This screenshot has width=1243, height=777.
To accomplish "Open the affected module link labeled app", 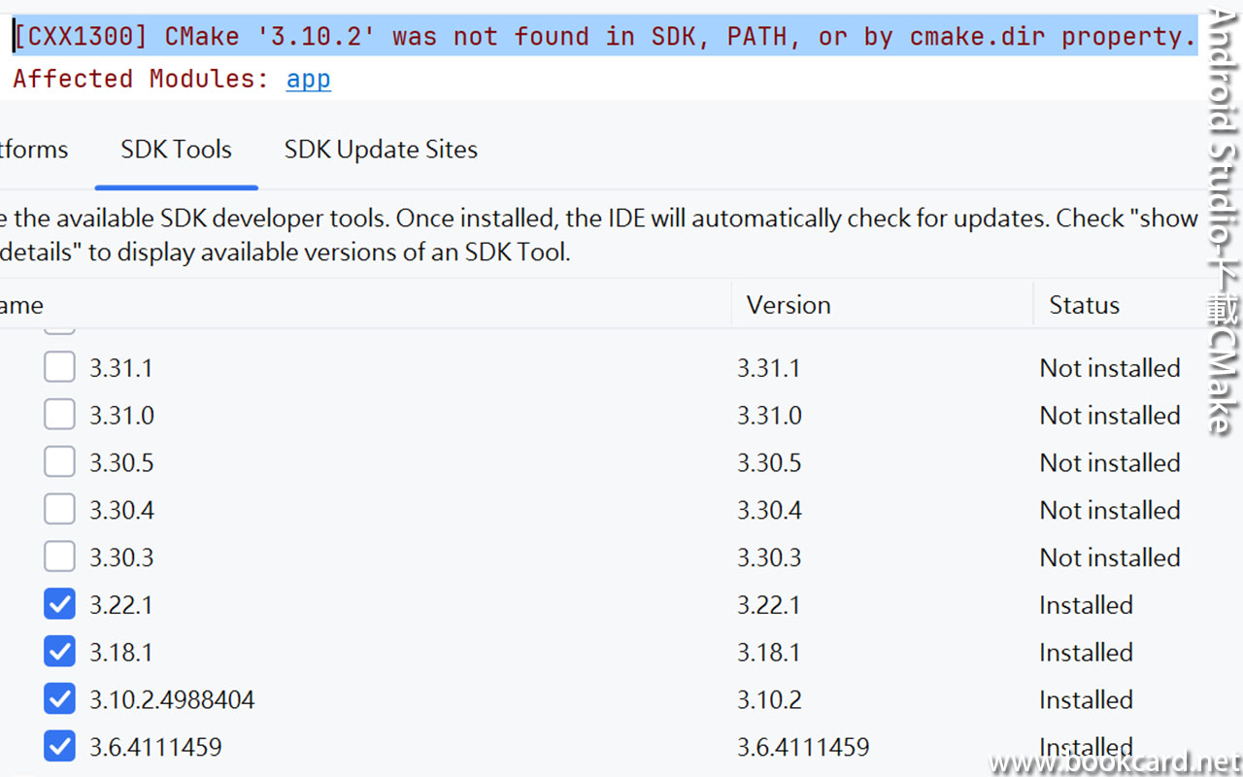I will pyautogui.click(x=308, y=79).
